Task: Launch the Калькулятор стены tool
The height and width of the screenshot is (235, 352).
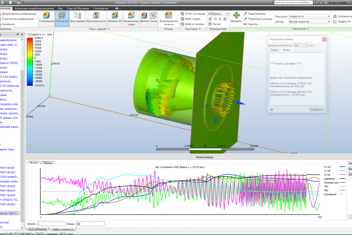Action: pyautogui.click(x=132, y=19)
